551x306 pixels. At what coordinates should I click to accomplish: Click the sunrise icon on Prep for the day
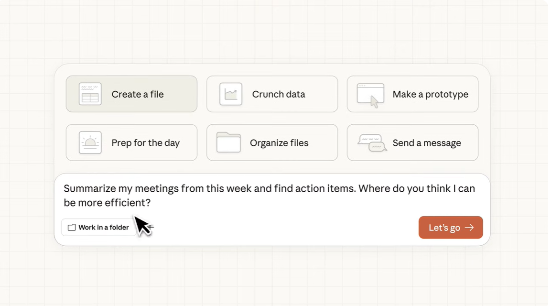(90, 142)
